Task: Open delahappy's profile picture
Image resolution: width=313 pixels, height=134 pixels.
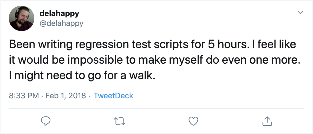Action: pos(21,18)
